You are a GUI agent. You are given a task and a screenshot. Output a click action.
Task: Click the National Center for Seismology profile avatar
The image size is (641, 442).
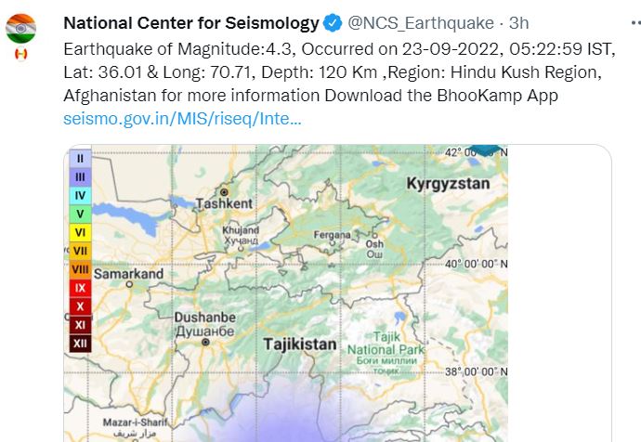coord(20,29)
